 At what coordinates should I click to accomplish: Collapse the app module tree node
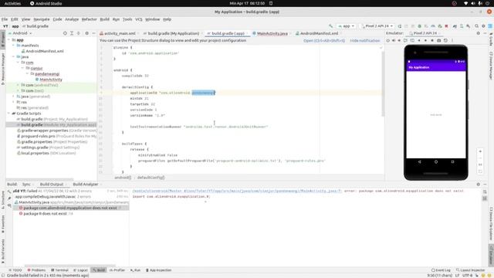click(8, 39)
